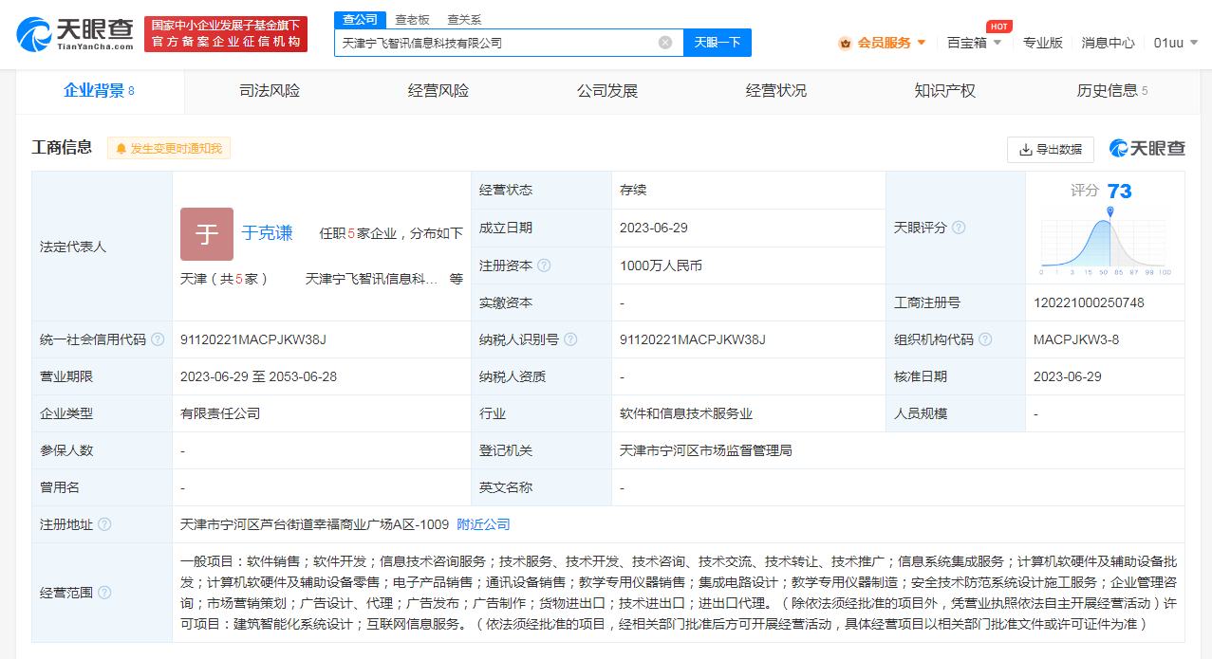The height and width of the screenshot is (659, 1212).
Task: Click help icon next to 注册地址
Action: point(104,524)
